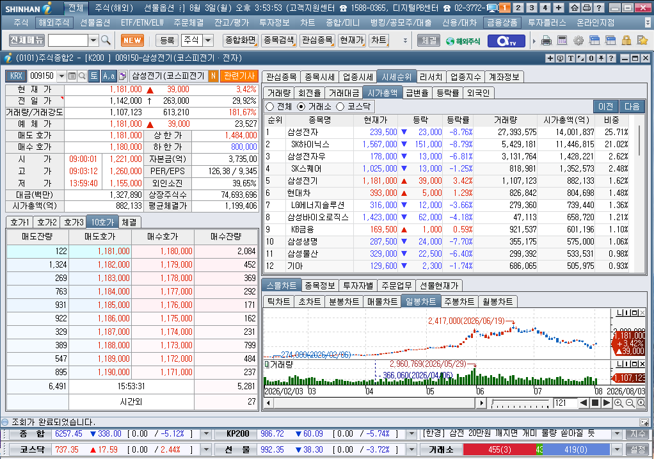Image resolution: width=654 pixels, height=459 pixels.
Task: Select the 거래소 radio button
Action: pyautogui.click(x=301, y=107)
